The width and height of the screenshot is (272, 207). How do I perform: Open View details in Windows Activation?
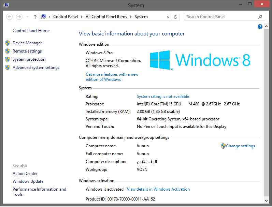(158, 189)
